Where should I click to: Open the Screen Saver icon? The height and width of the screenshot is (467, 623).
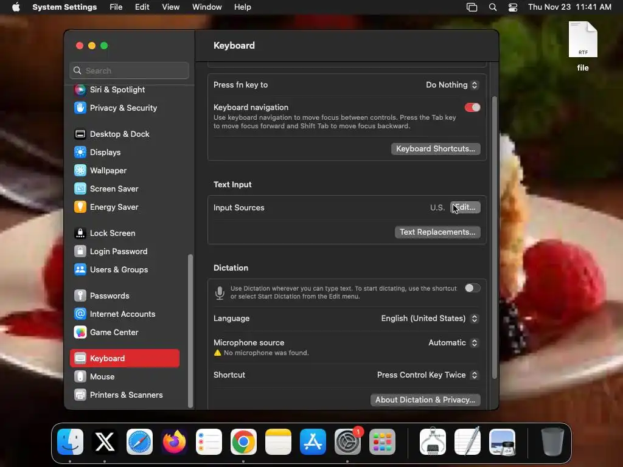point(80,189)
